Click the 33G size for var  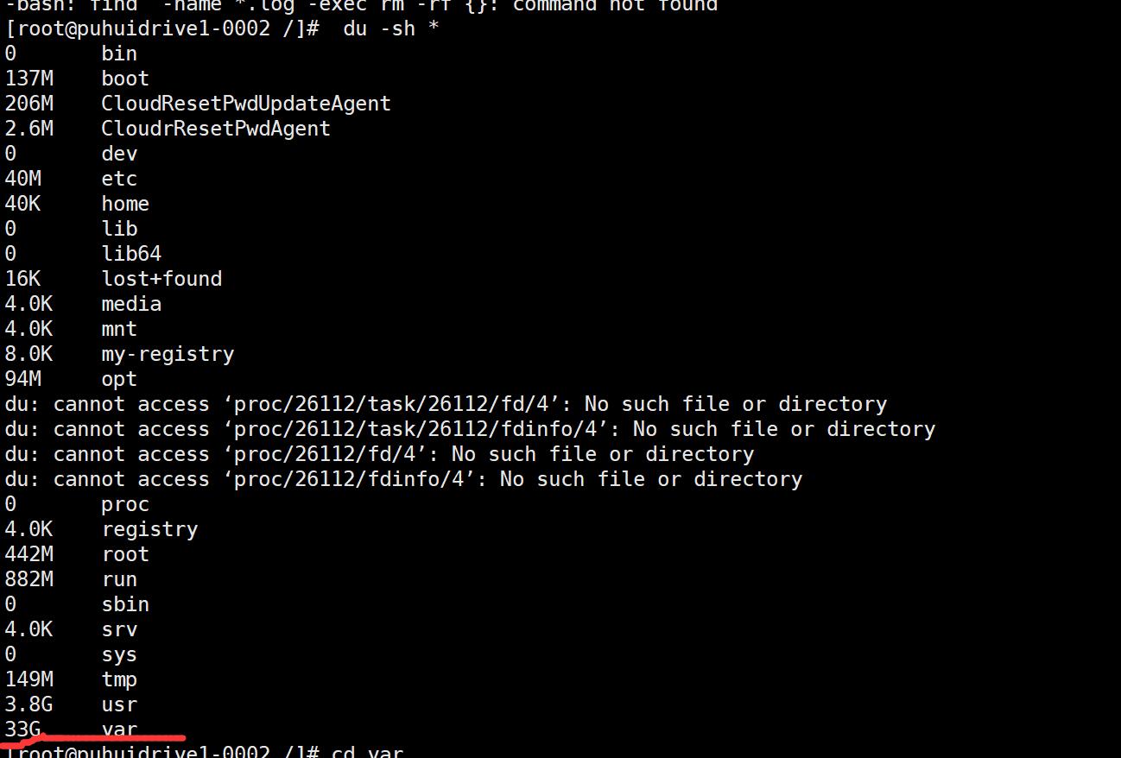tap(22, 730)
